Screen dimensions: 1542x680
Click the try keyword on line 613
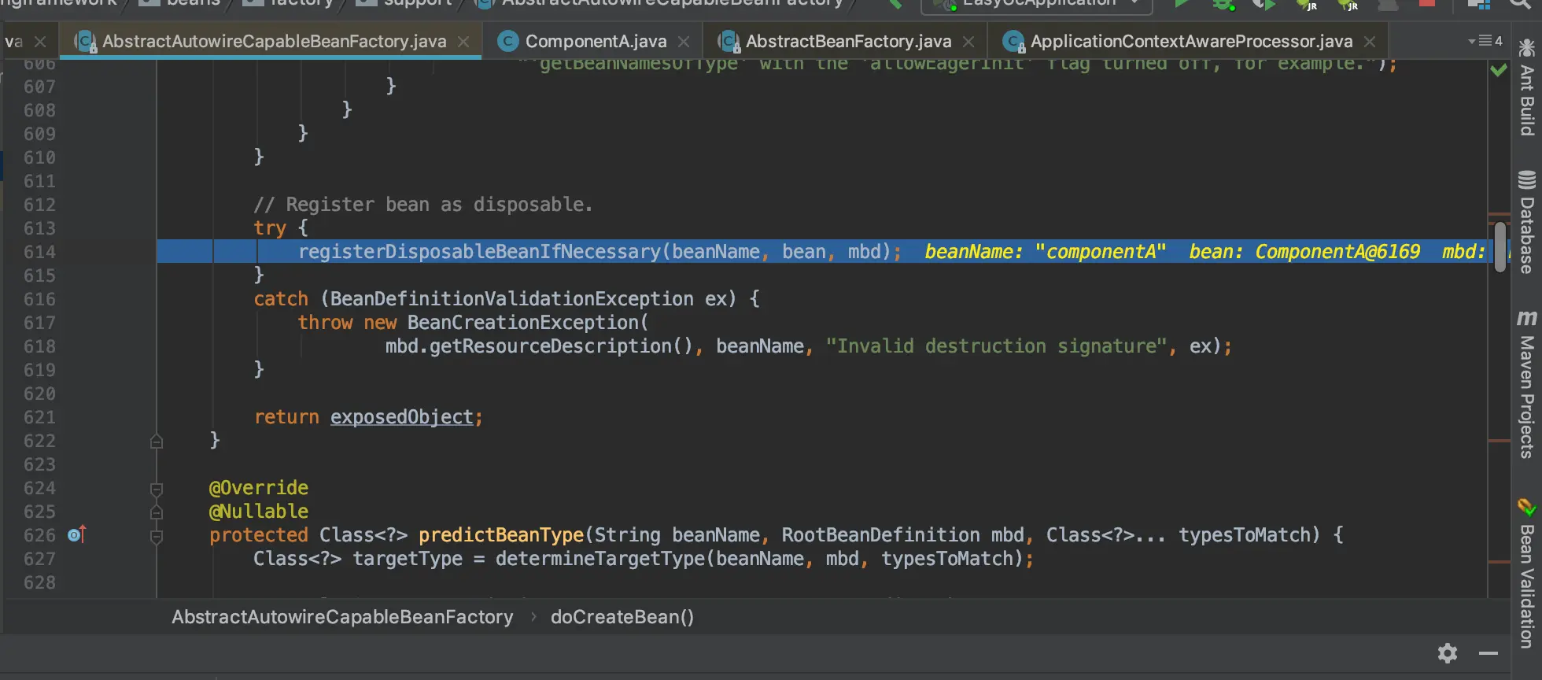270,228
